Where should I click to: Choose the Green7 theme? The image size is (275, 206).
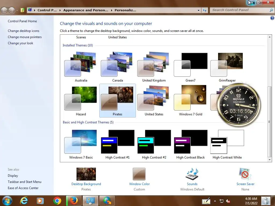pos(190,67)
